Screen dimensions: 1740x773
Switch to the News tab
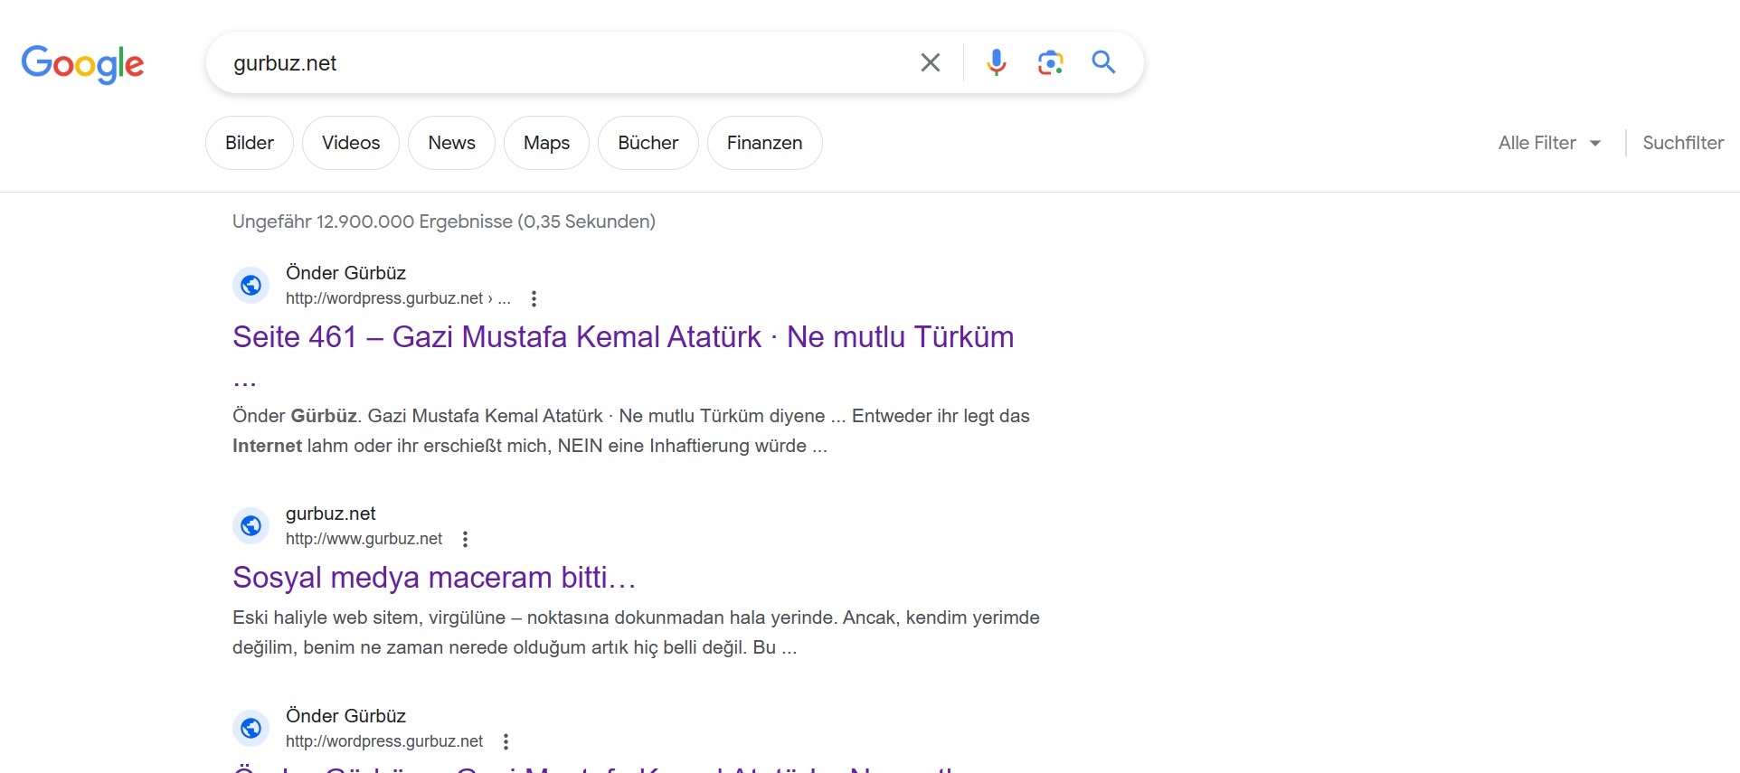click(x=452, y=143)
